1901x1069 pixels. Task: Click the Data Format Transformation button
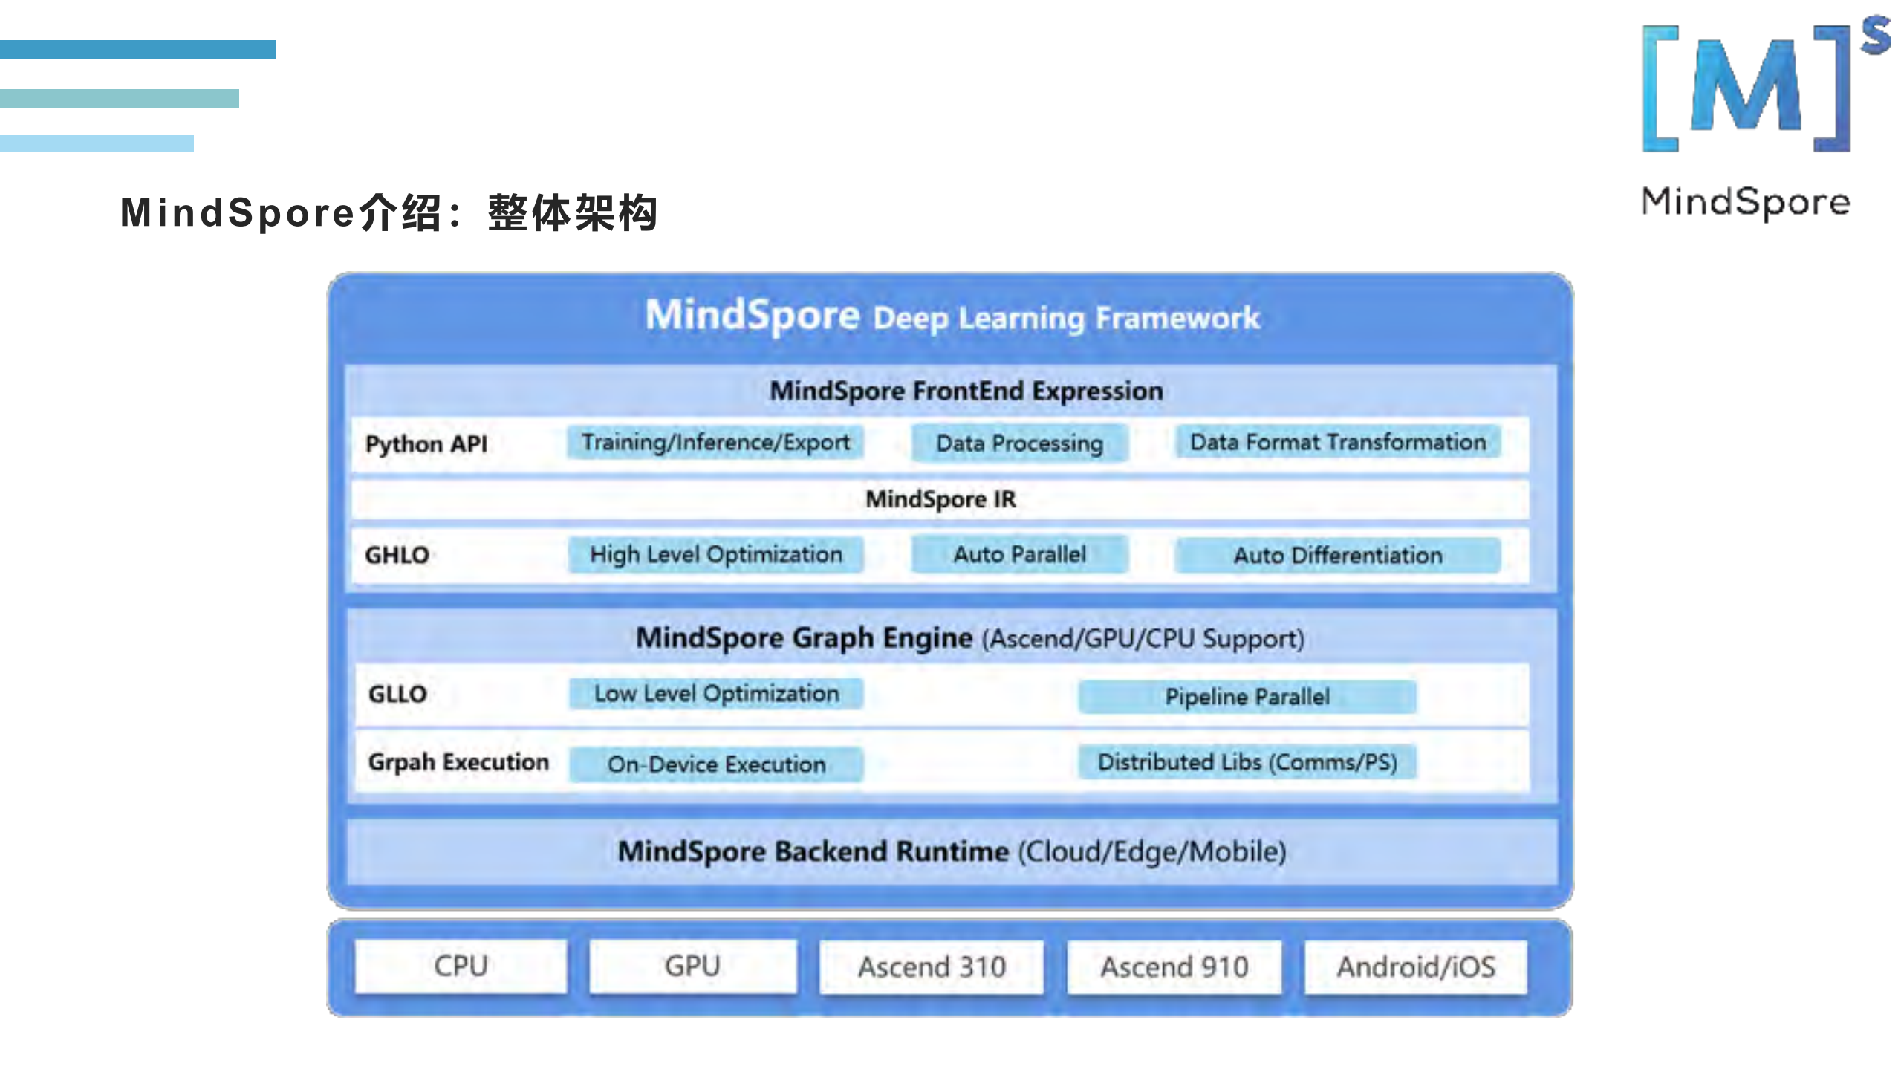coord(1337,441)
